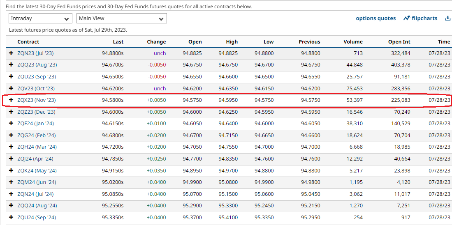
Task: Click the download icon beside flipcharts
Action: tap(448, 18)
